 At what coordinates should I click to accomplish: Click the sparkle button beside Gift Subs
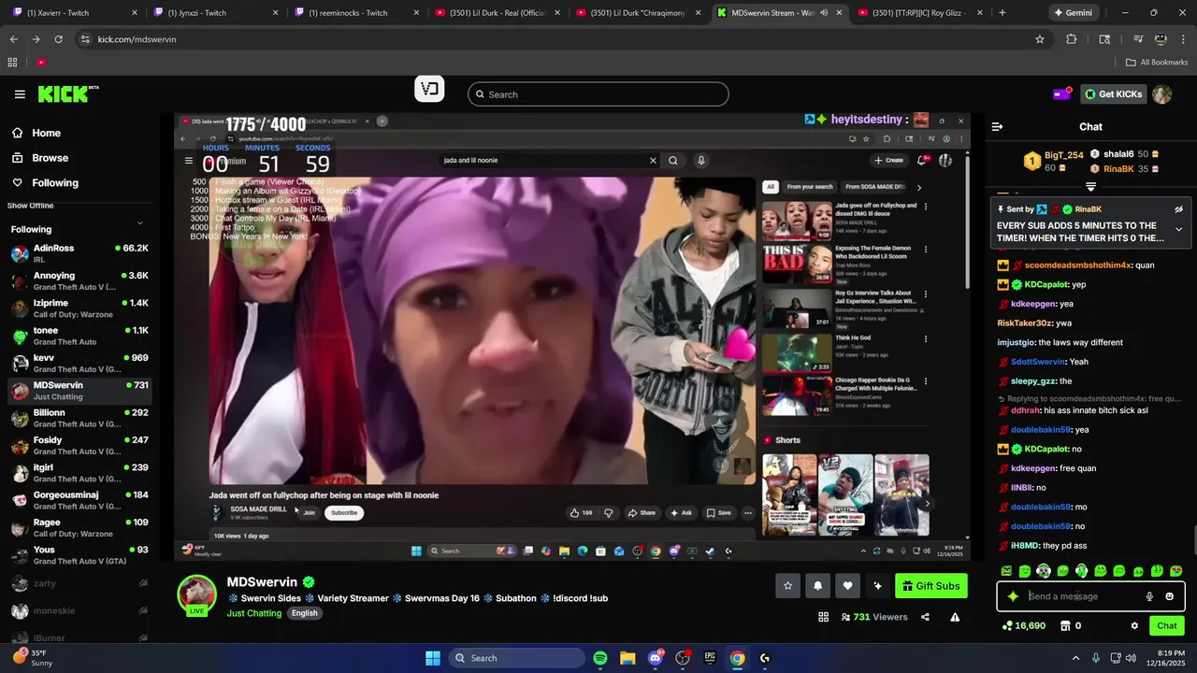[877, 586]
